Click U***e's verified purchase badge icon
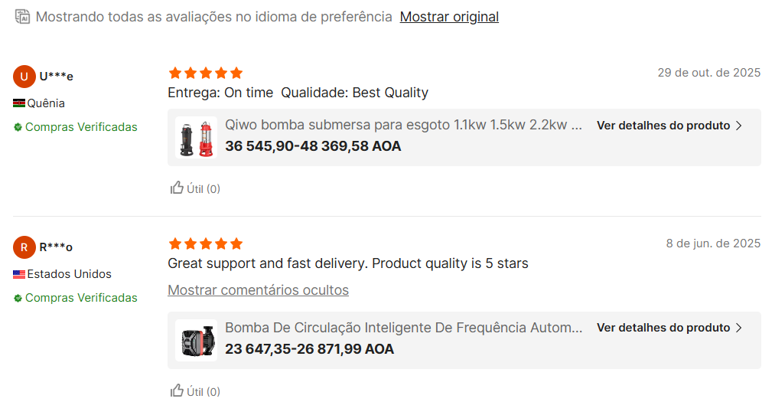 click(x=18, y=127)
